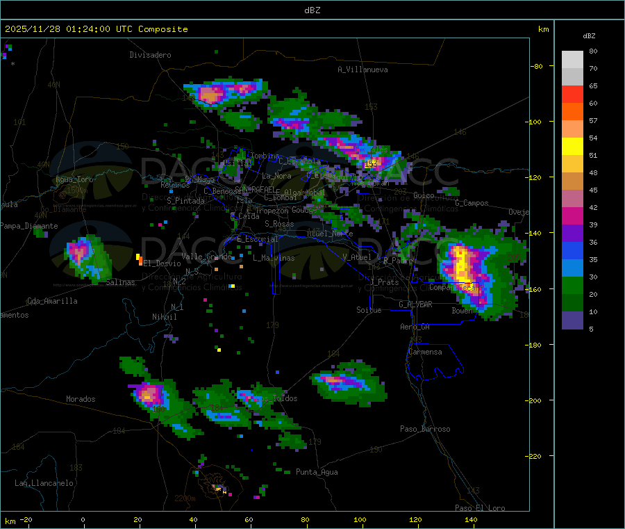Click the Nihuil map label

coord(164,317)
